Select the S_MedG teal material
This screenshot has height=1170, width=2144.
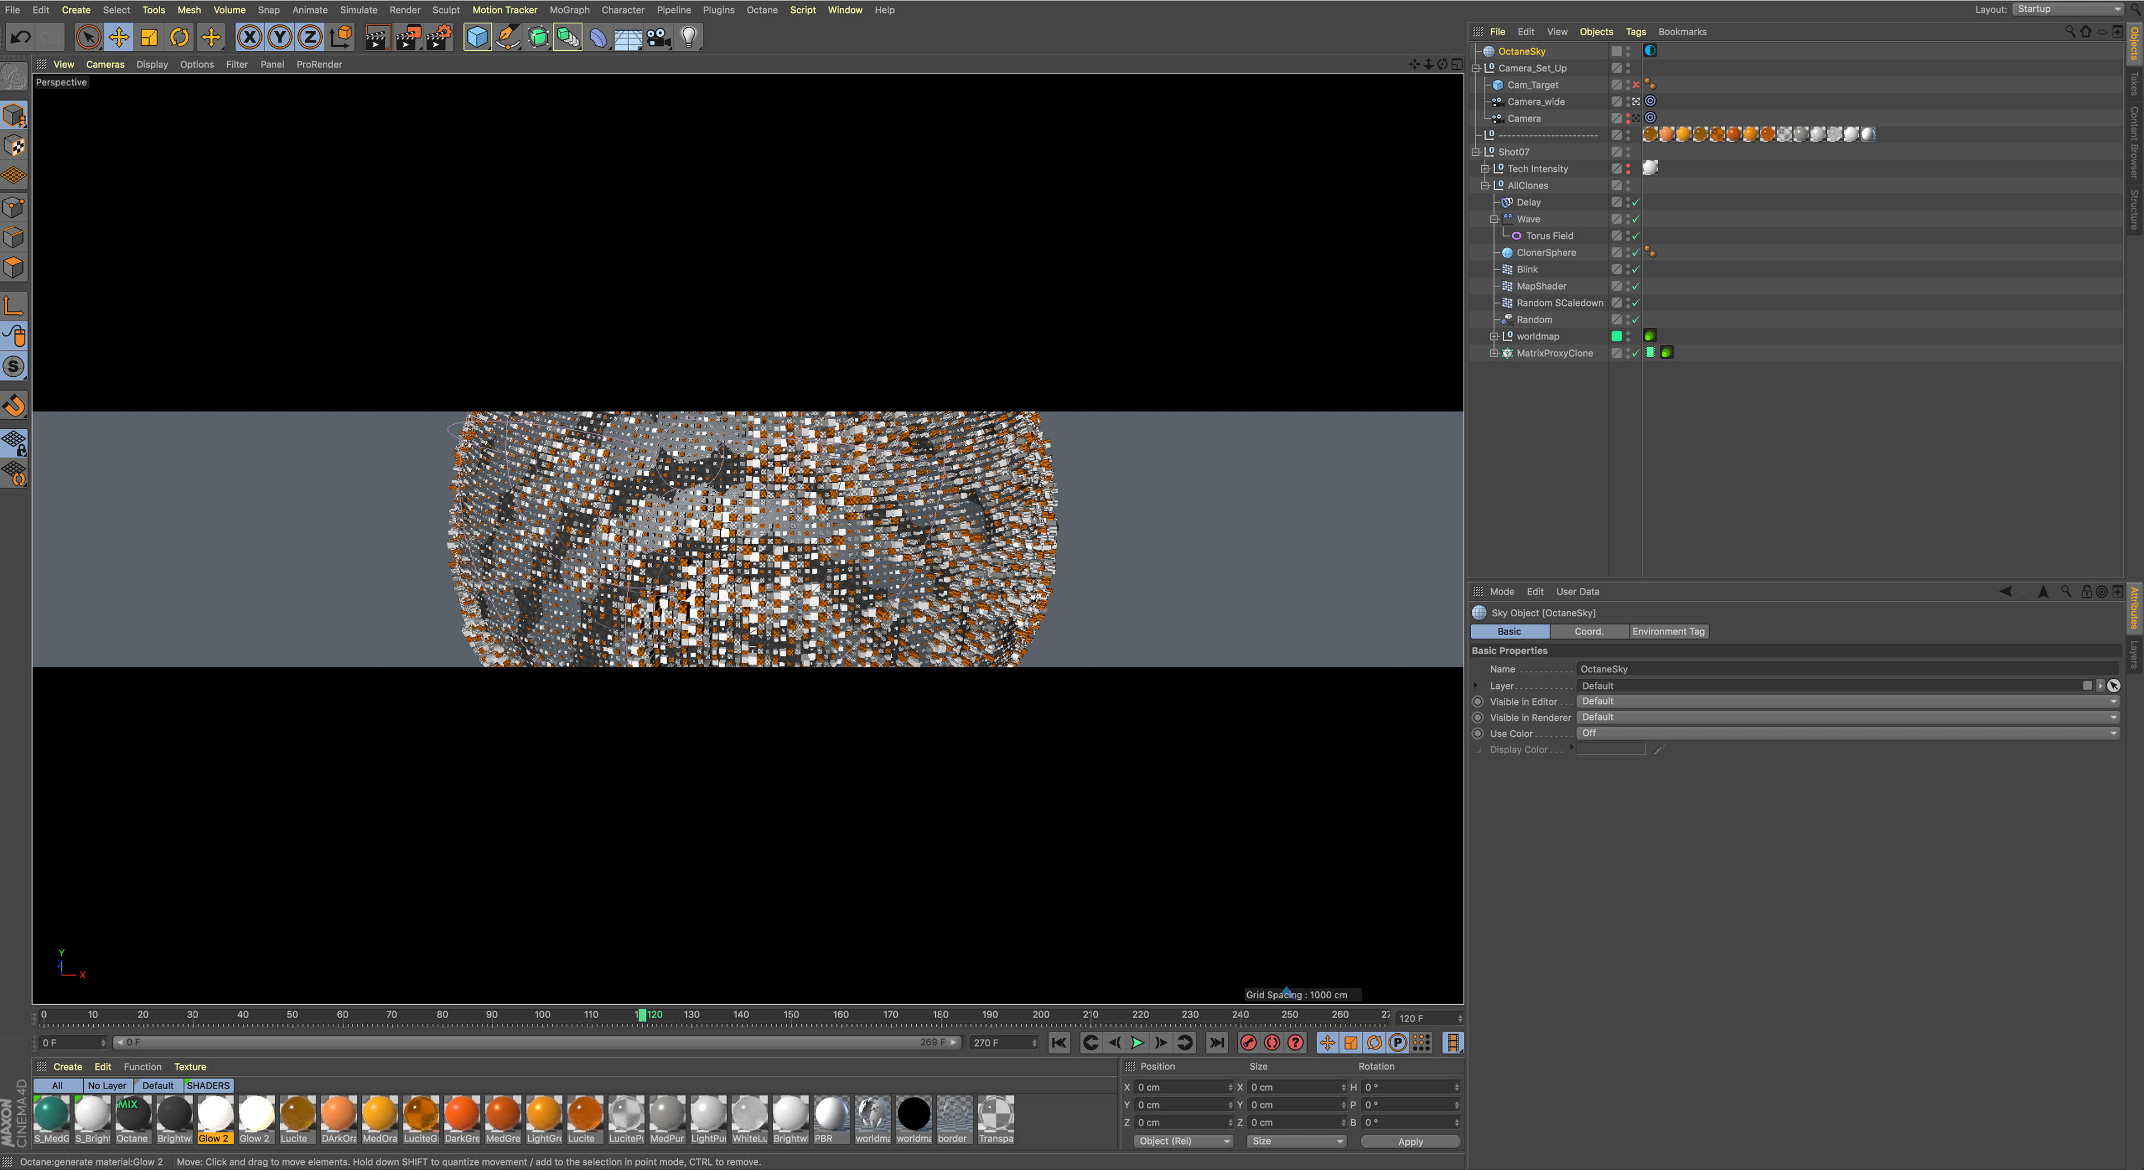click(51, 1119)
